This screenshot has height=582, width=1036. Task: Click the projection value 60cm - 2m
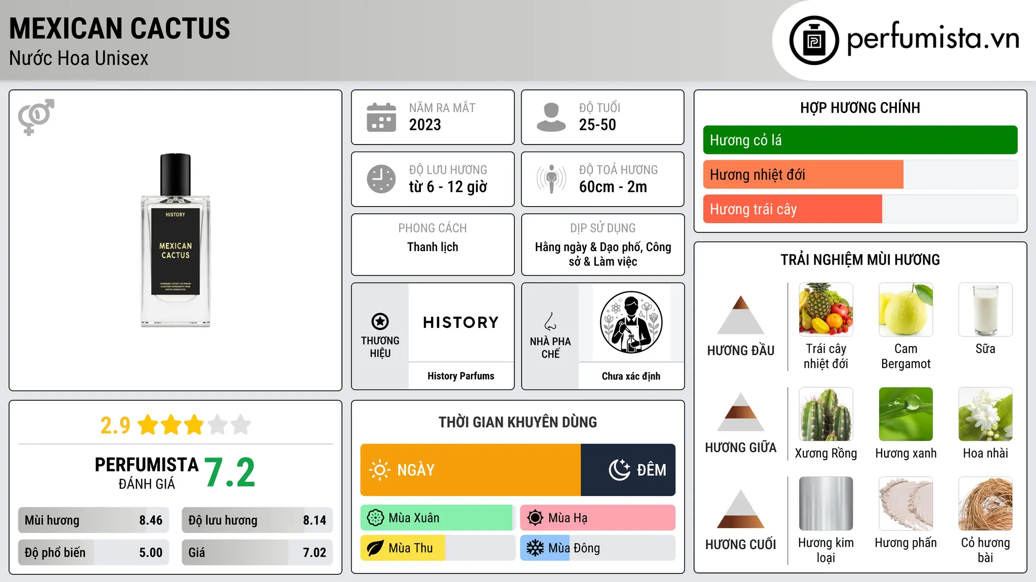tap(613, 187)
